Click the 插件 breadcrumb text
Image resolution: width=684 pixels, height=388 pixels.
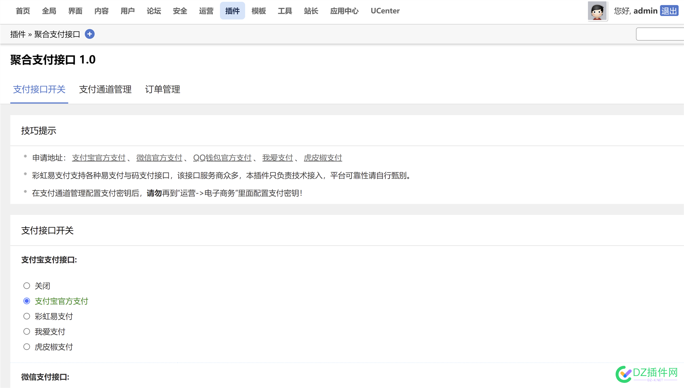pyautogui.click(x=18, y=34)
